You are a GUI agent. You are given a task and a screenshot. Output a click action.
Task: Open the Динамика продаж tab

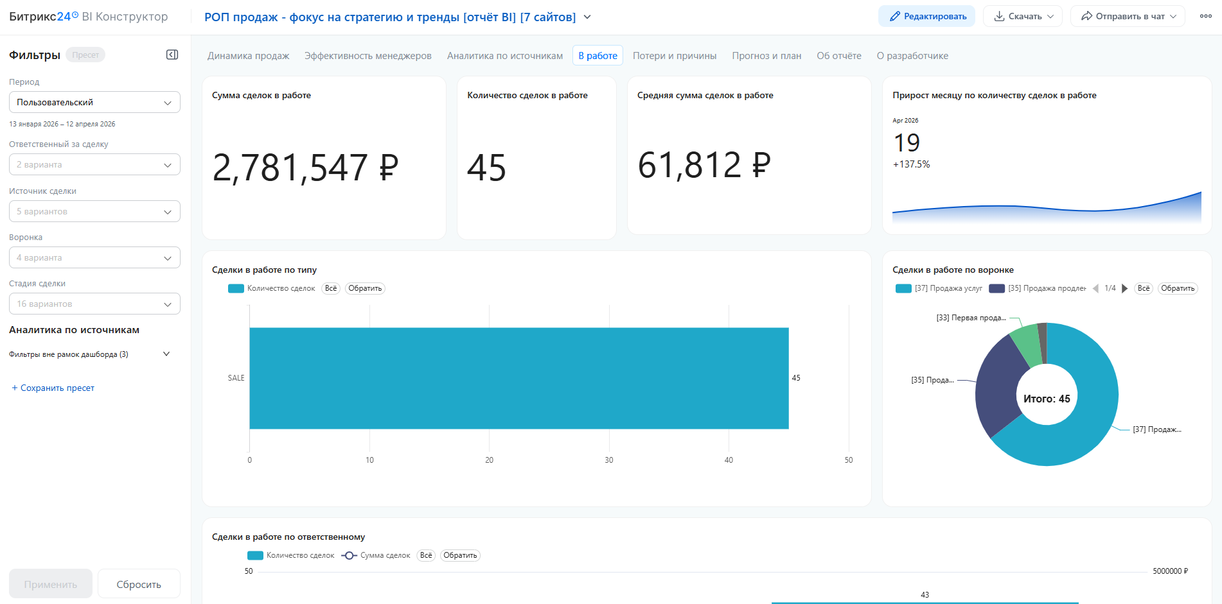coord(248,56)
